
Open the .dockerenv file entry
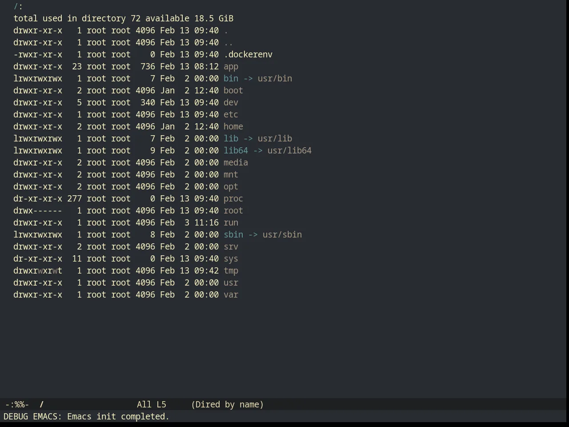pos(248,55)
